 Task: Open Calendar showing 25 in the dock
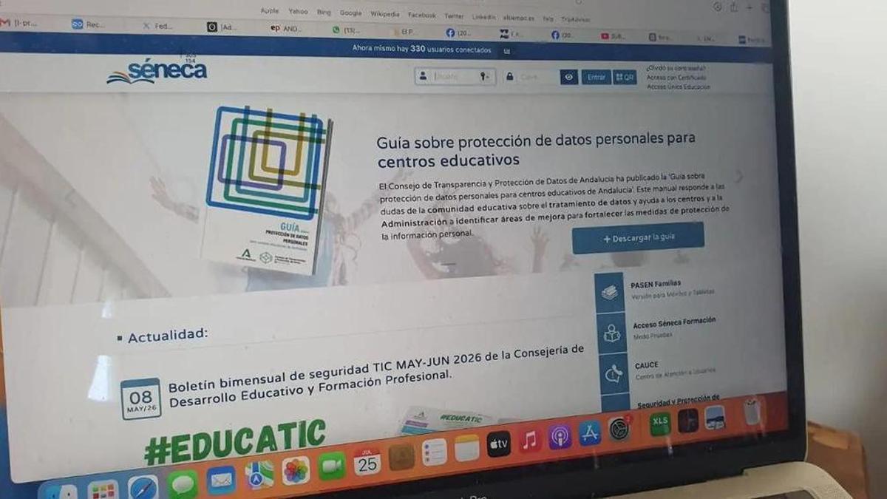tap(367, 461)
